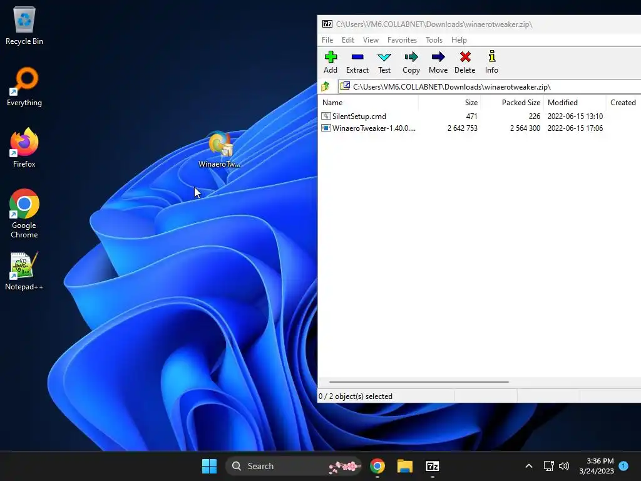Click the modified date 2022-06-15 13:10
This screenshot has height=481, width=641.
pyautogui.click(x=575, y=116)
